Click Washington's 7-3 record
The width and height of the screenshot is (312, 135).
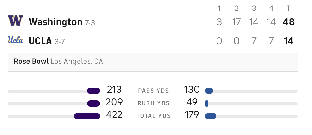90,23
